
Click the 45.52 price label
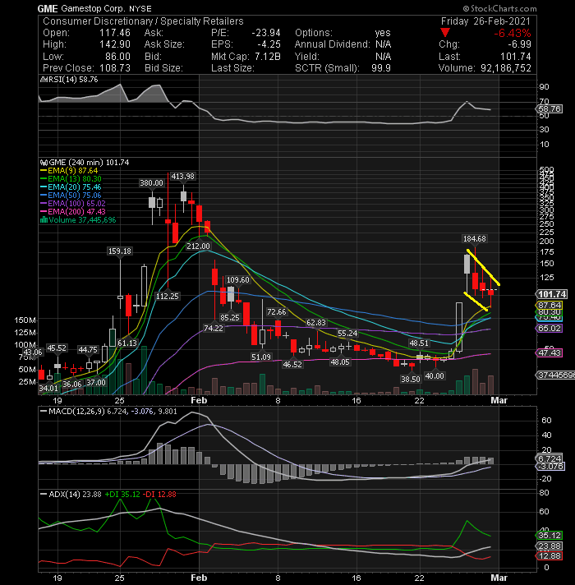coord(57,348)
